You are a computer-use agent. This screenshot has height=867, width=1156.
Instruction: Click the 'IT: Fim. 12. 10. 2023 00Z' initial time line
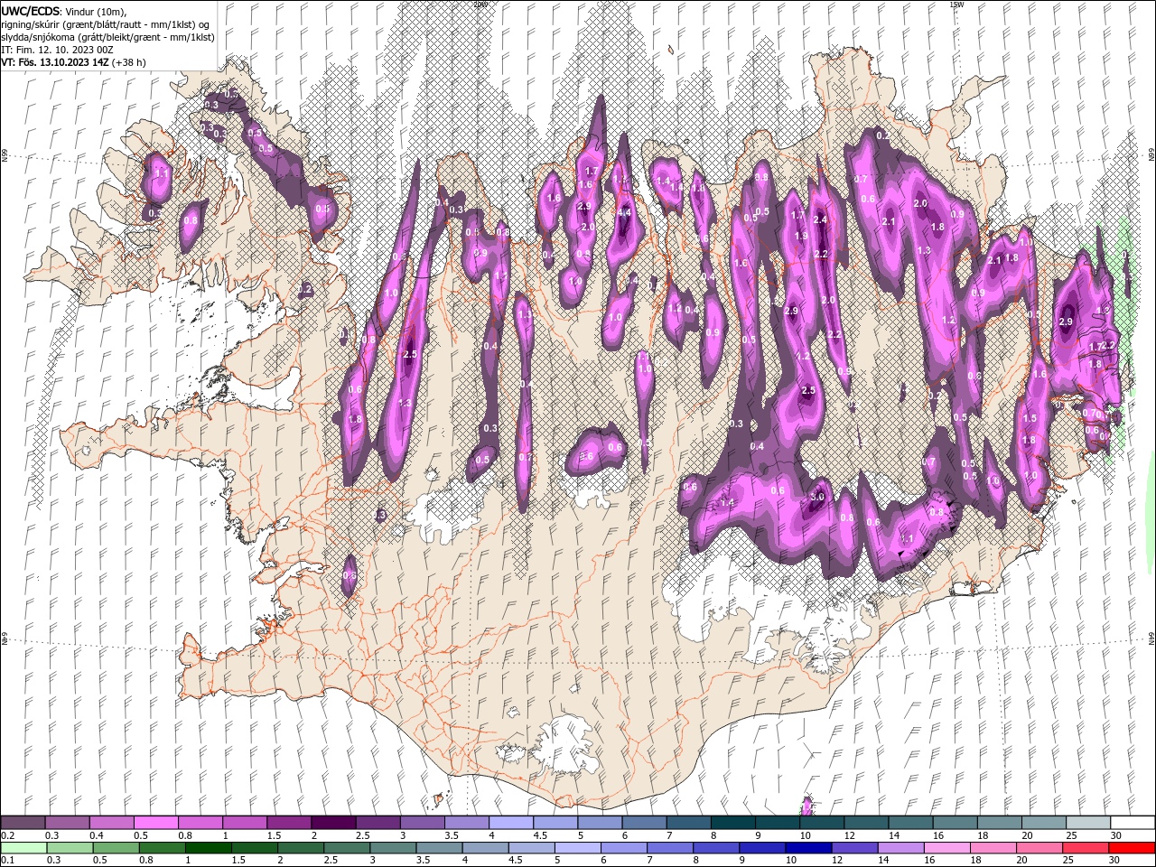click(57, 50)
